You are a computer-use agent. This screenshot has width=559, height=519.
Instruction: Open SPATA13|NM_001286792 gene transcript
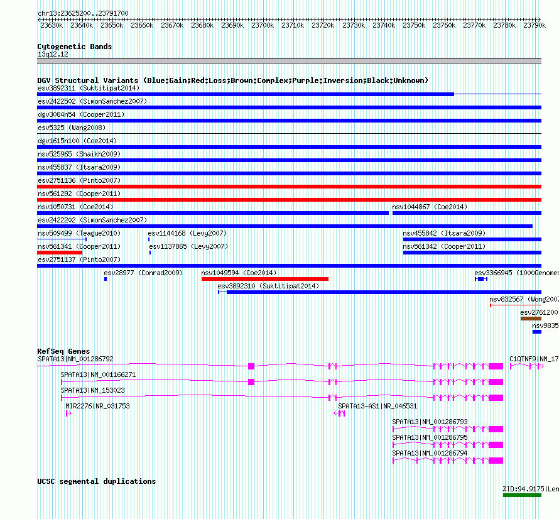tap(270, 366)
